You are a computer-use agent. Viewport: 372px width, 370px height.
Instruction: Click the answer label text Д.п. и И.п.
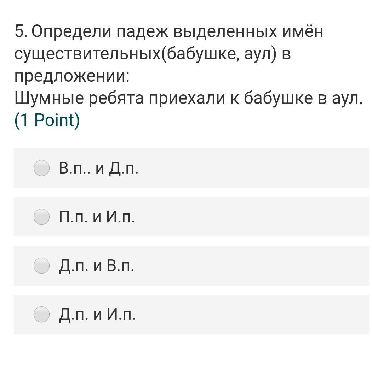(x=97, y=315)
